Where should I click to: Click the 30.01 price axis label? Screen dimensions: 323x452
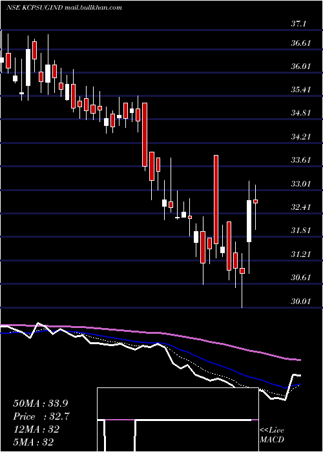click(x=300, y=302)
